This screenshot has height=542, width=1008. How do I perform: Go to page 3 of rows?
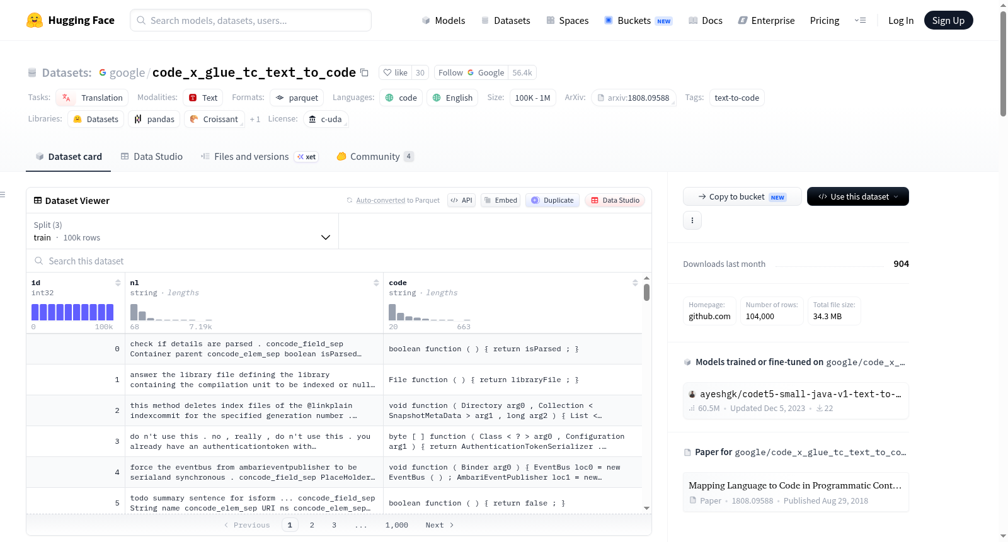tap(334, 525)
